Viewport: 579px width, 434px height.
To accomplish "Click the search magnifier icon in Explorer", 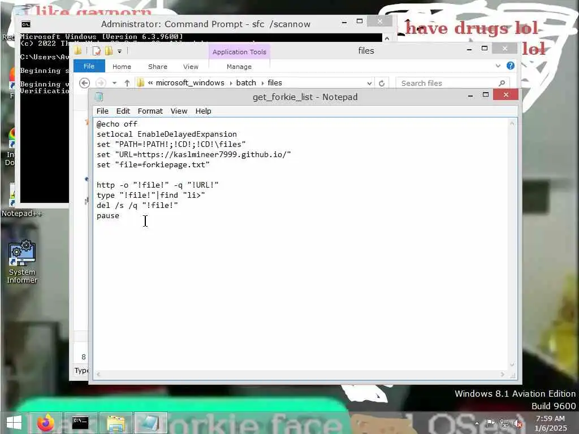I will click(502, 84).
